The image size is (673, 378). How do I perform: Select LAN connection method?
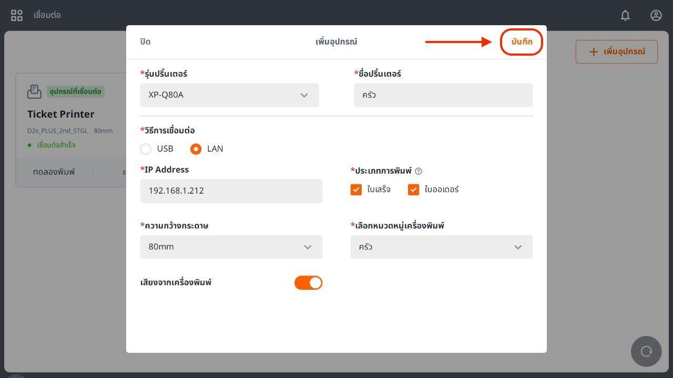(196, 149)
